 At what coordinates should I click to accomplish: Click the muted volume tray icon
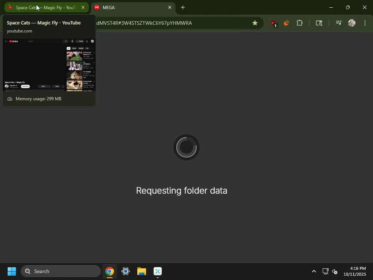[335, 271]
